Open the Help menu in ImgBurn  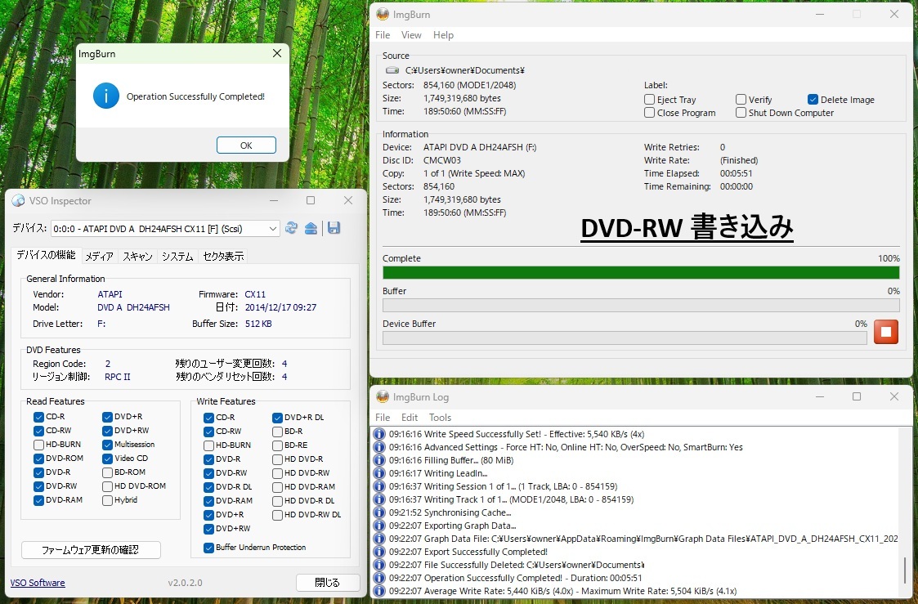click(x=443, y=35)
